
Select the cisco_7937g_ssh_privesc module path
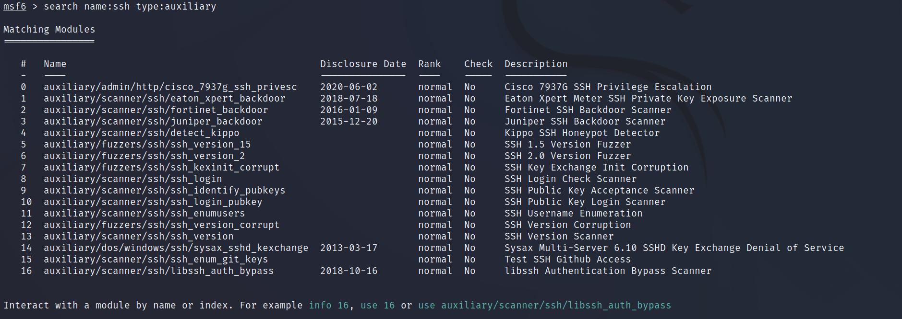[170, 87]
